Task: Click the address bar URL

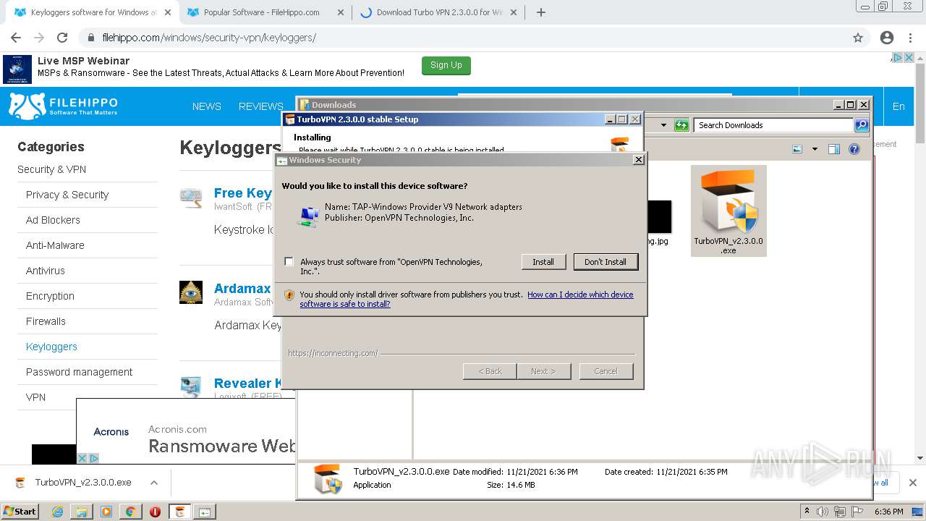Action: click(209, 38)
